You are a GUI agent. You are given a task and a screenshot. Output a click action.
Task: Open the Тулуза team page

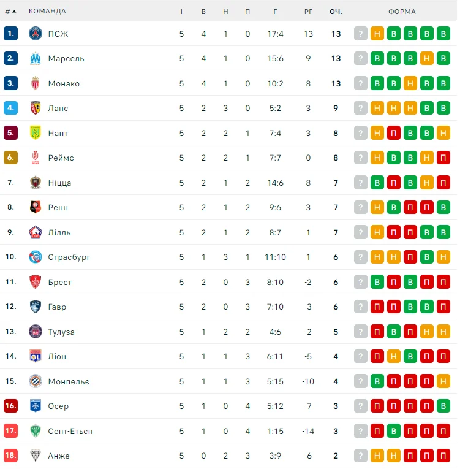(61, 332)
